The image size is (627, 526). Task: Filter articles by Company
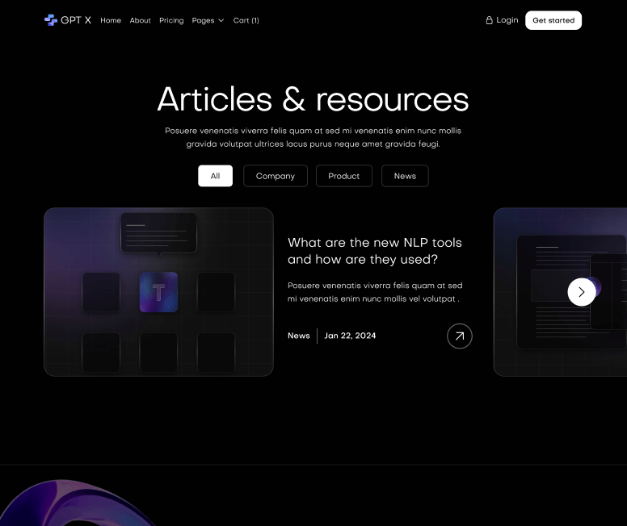275,176
